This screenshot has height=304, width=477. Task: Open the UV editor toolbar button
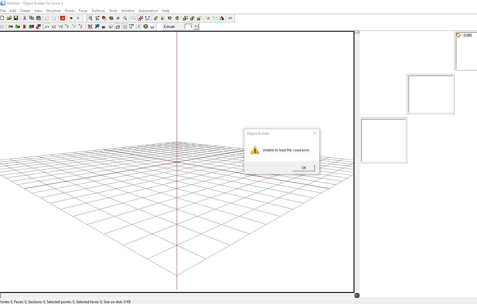point(230,18)
